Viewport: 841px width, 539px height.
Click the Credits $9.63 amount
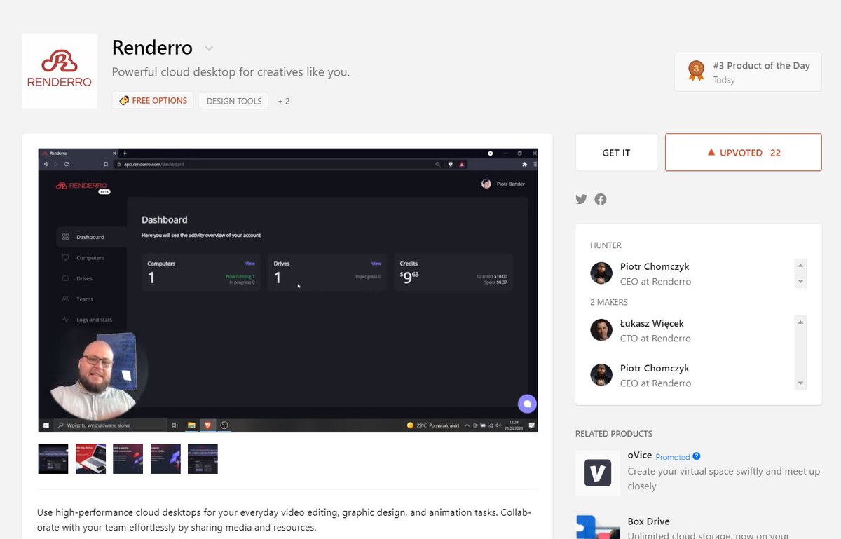click(409, 278)
